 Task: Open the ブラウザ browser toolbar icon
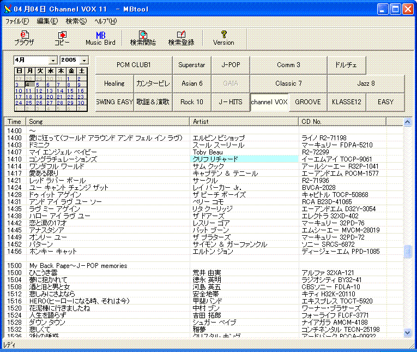[x=24, y=38]
